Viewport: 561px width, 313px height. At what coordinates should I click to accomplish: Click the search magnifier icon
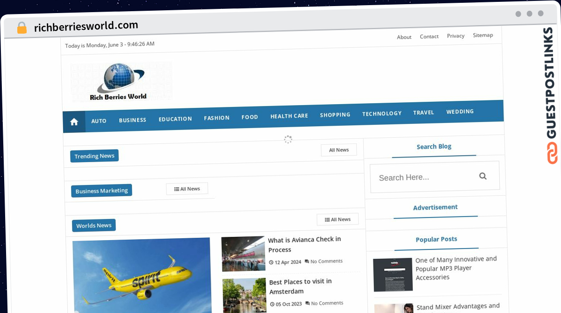[483, 176]
